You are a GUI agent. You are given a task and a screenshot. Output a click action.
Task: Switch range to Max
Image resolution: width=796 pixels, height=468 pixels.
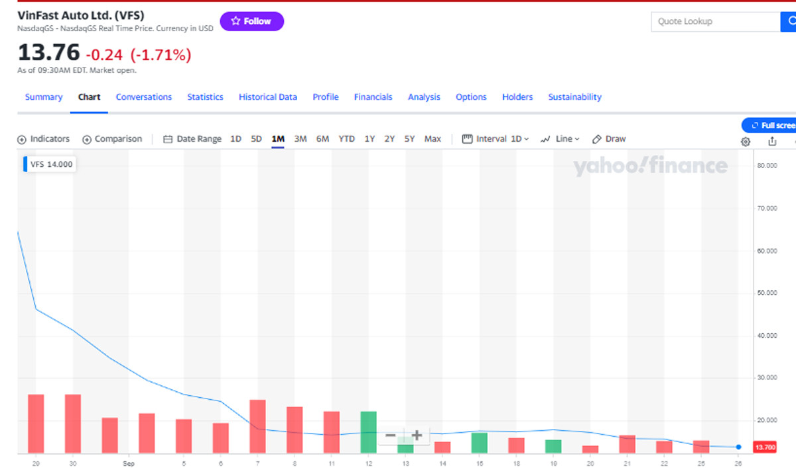432,139
